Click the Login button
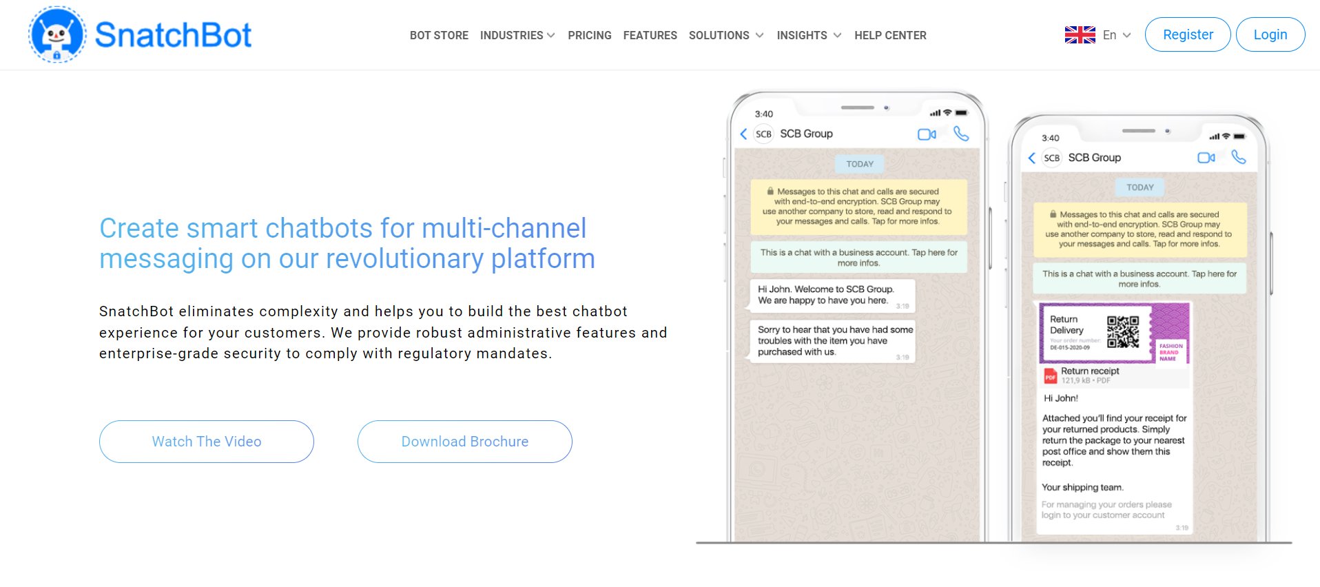Screen dimensions: 1320x587 click(1270, 34)
